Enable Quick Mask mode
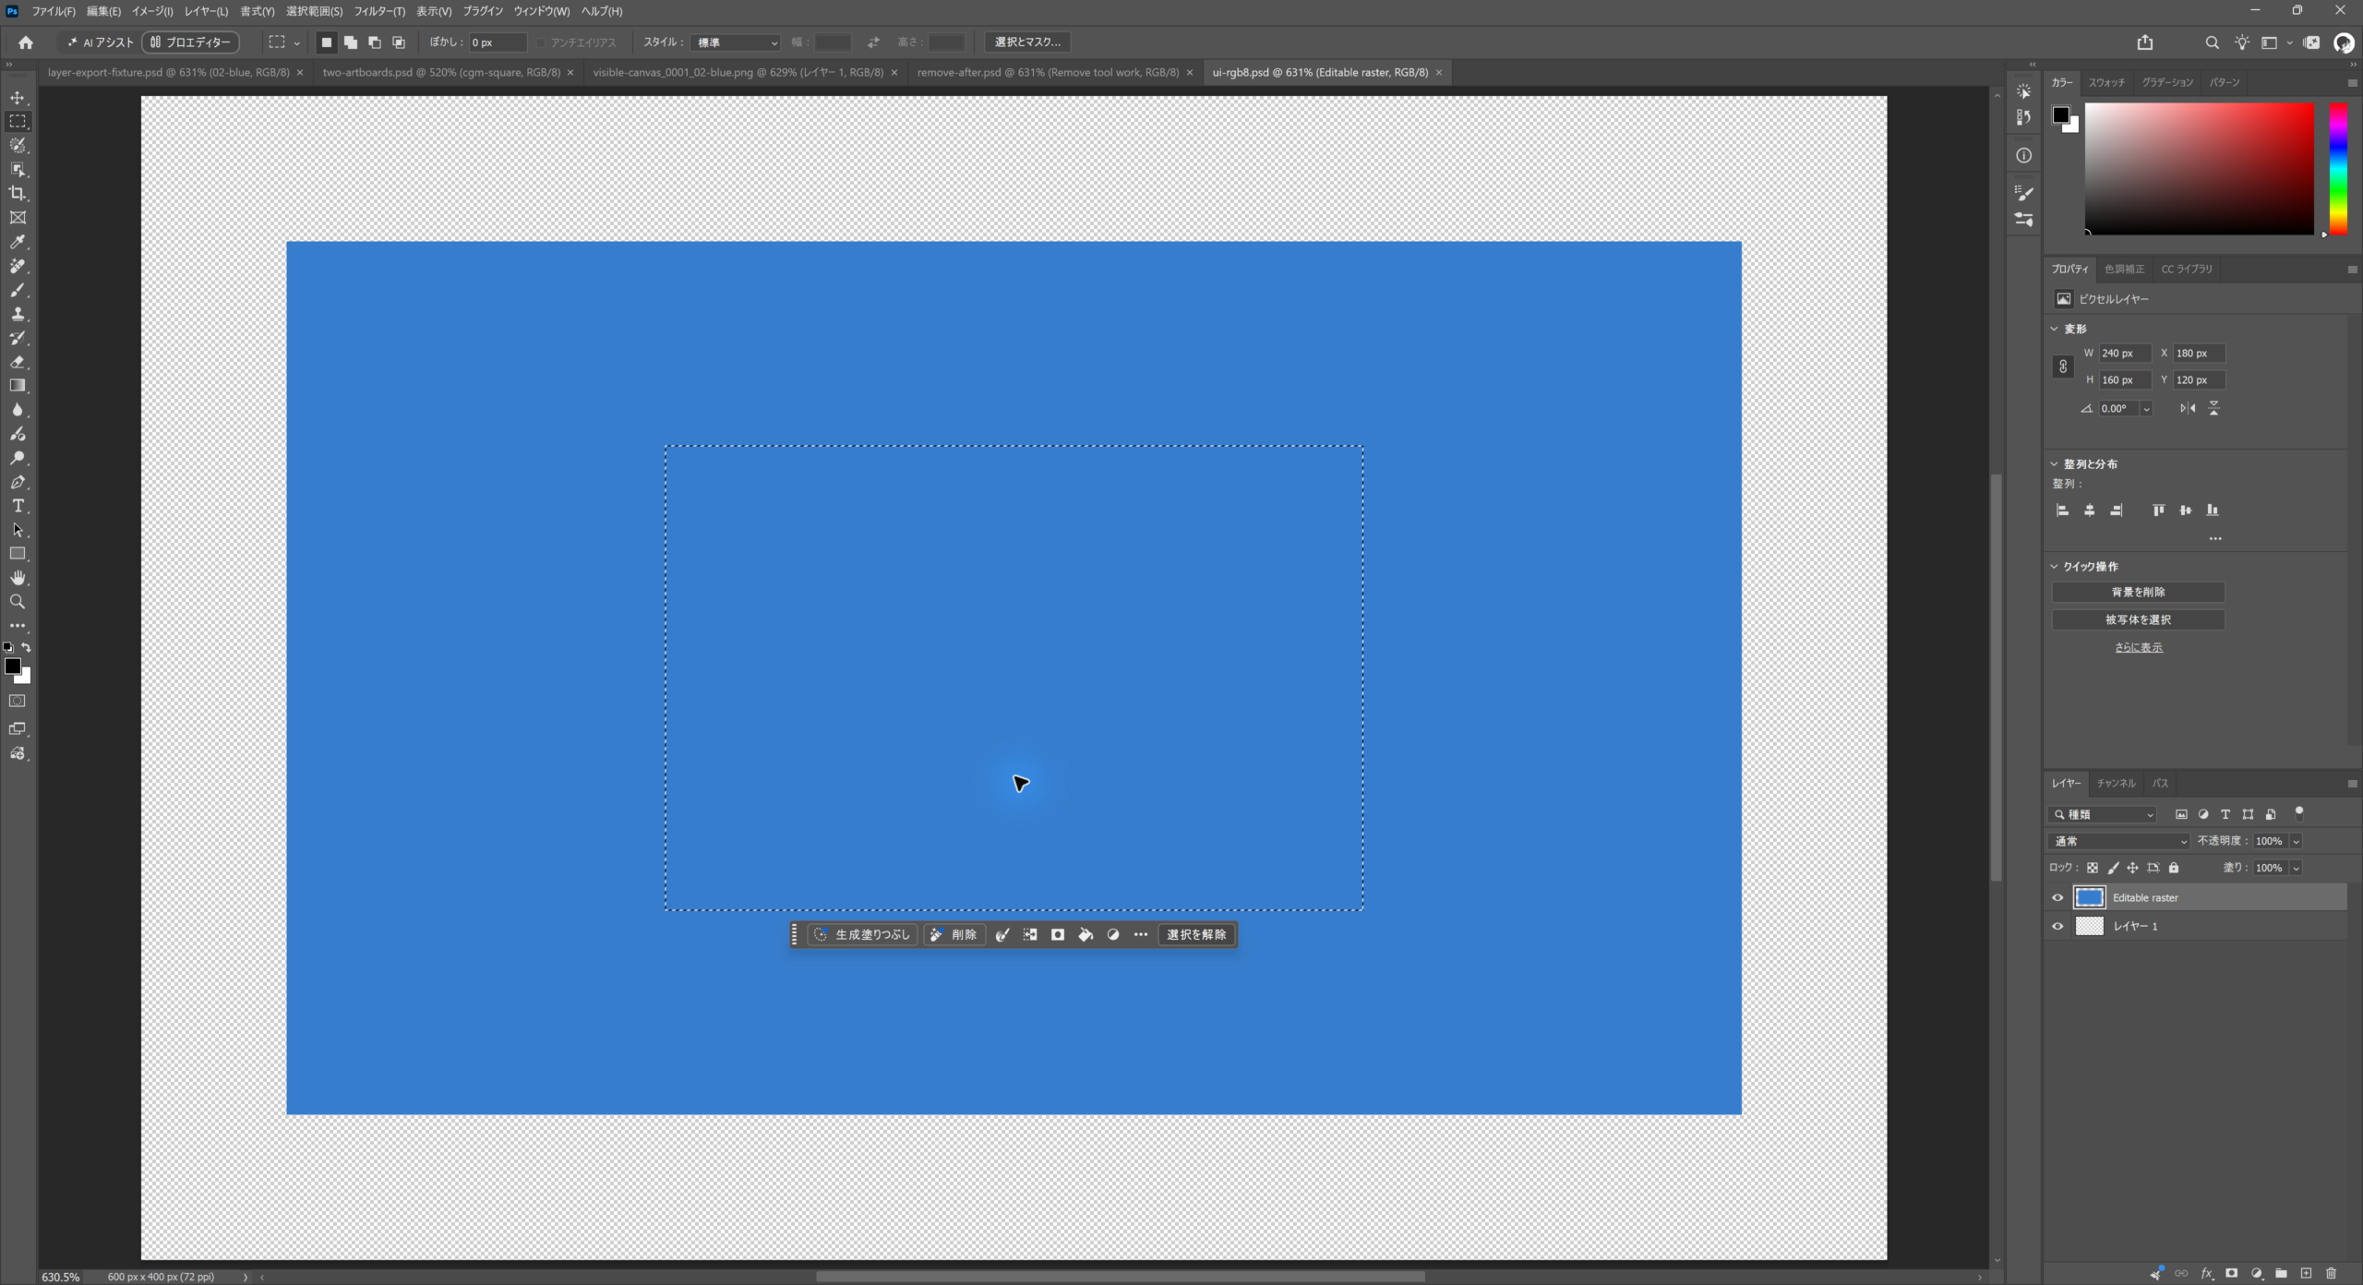This screenshot has height=1285, width=2363. (x=18, y=702)
